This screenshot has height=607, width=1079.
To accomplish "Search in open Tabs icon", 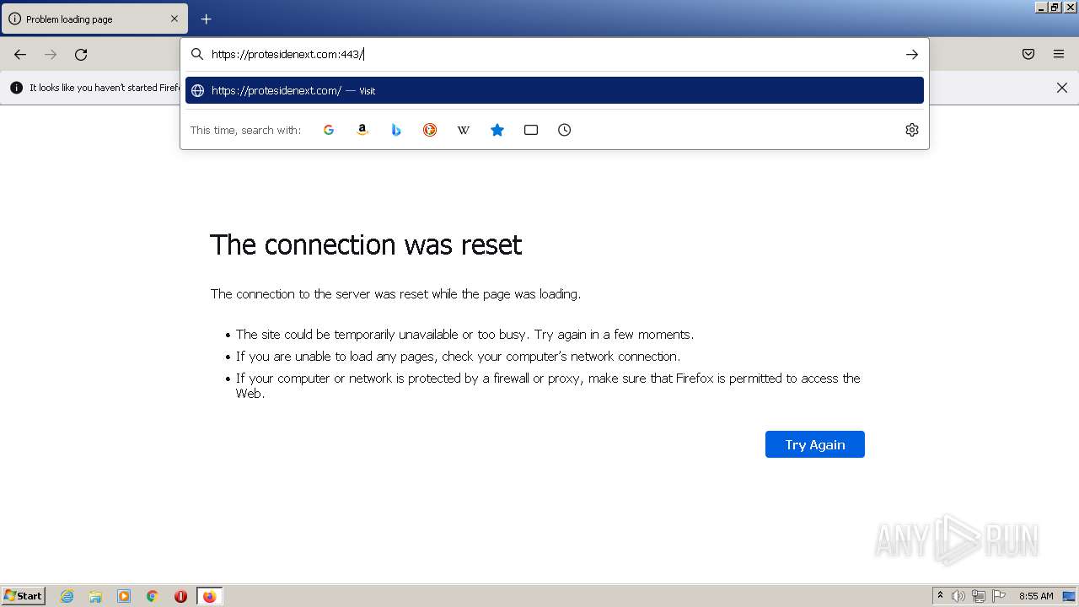I will [x=531, y=130].
